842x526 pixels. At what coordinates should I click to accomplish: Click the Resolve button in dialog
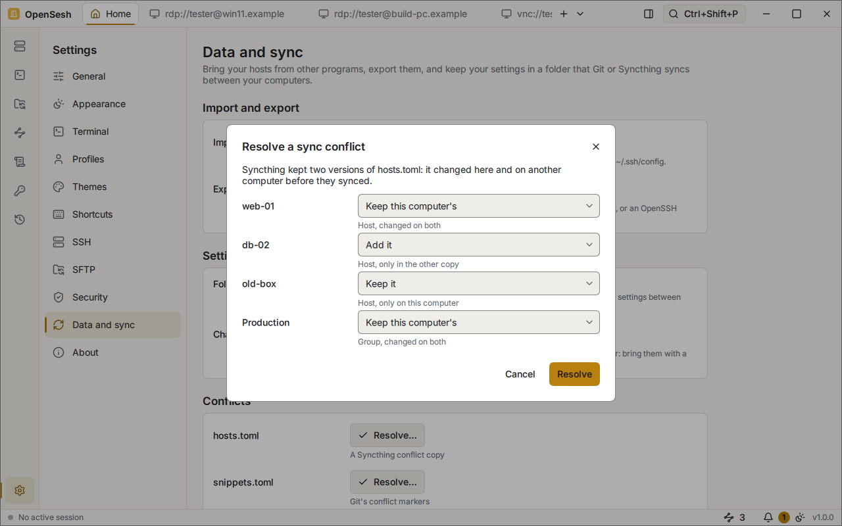point(574,374)
